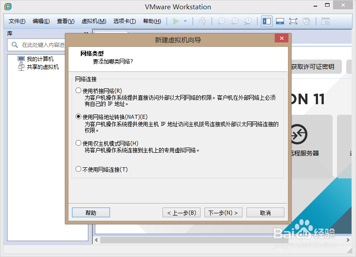Click horizontal scrollbar left arrow

click(96, 240)
